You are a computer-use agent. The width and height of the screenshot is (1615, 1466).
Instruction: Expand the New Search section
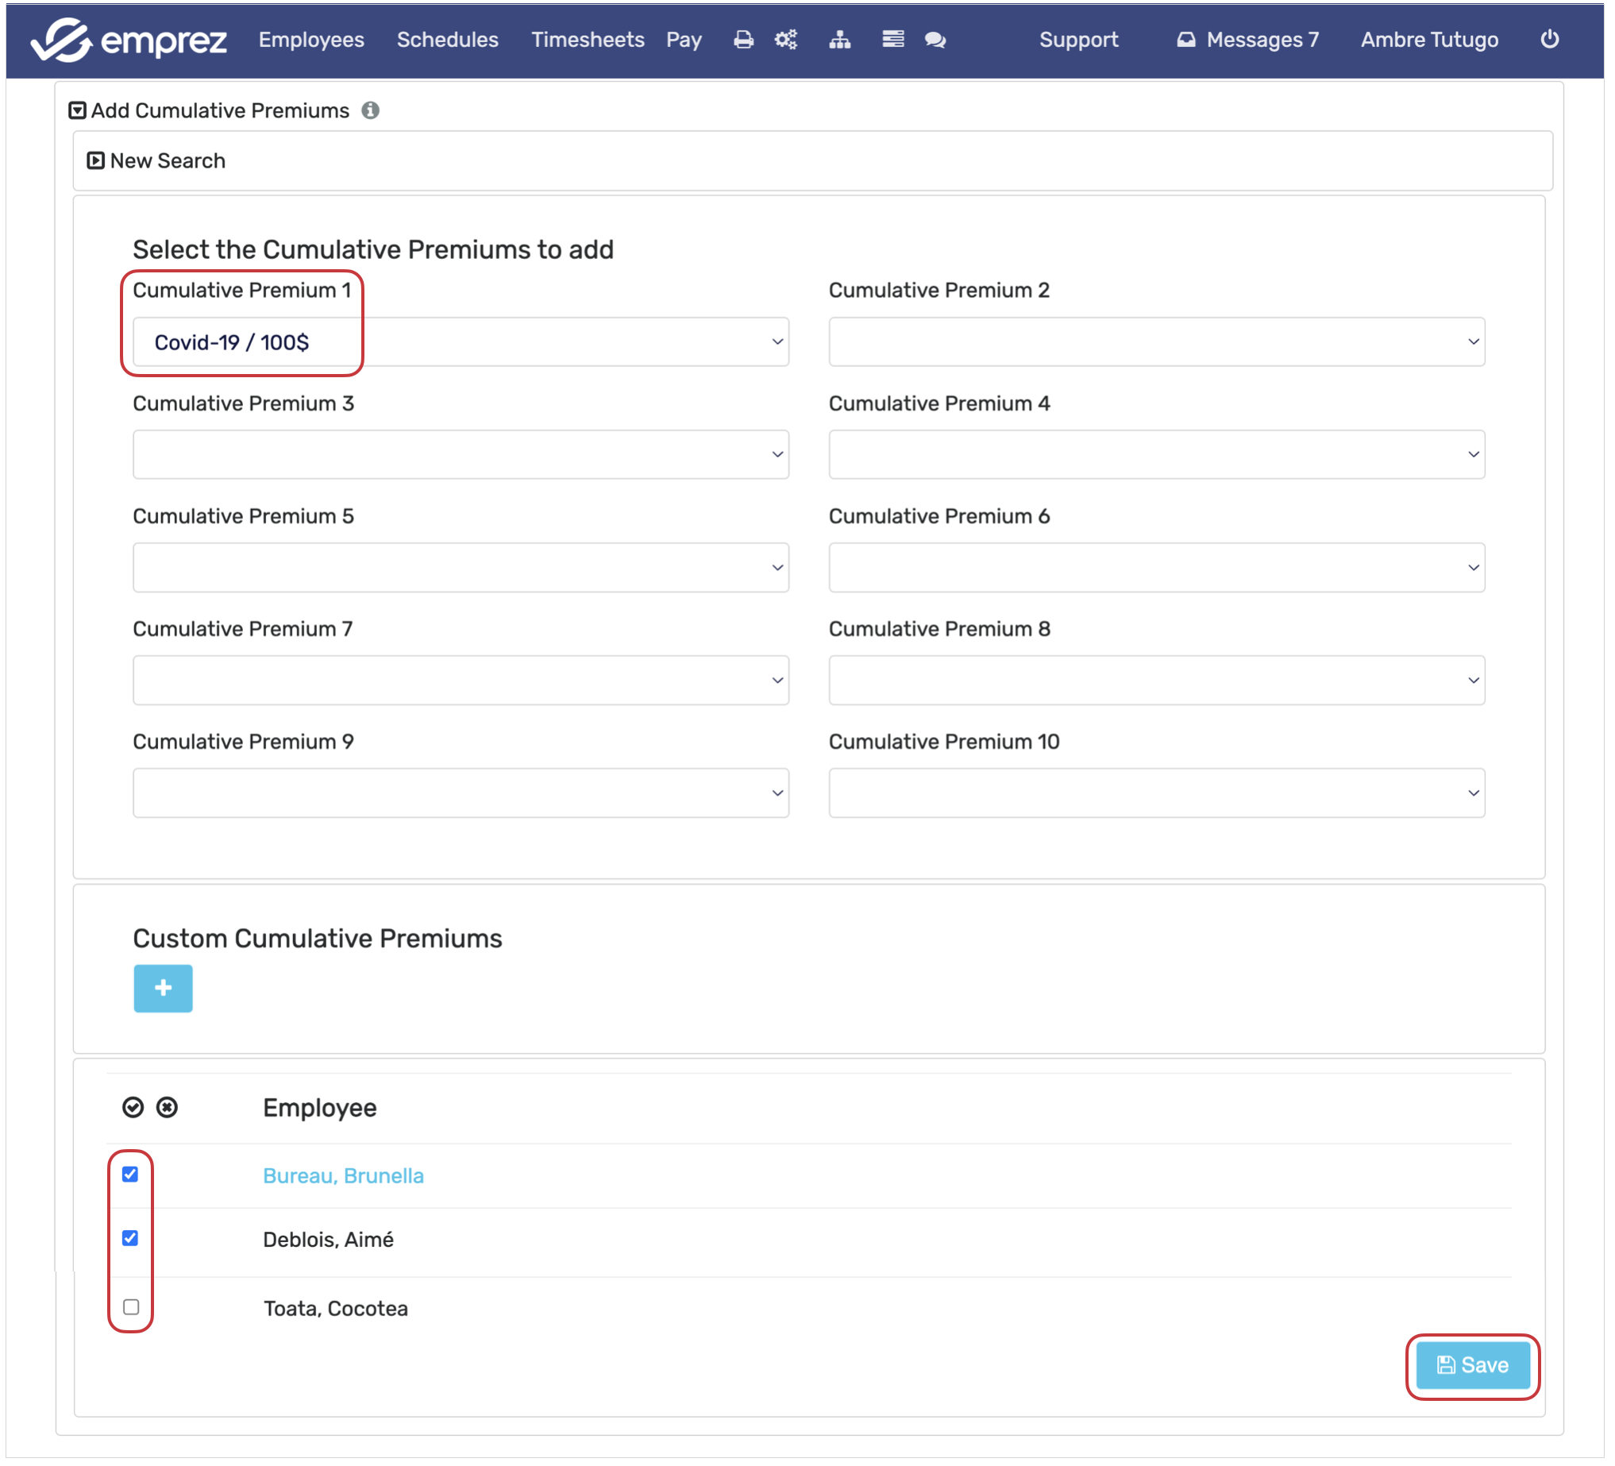coord(156,161)
